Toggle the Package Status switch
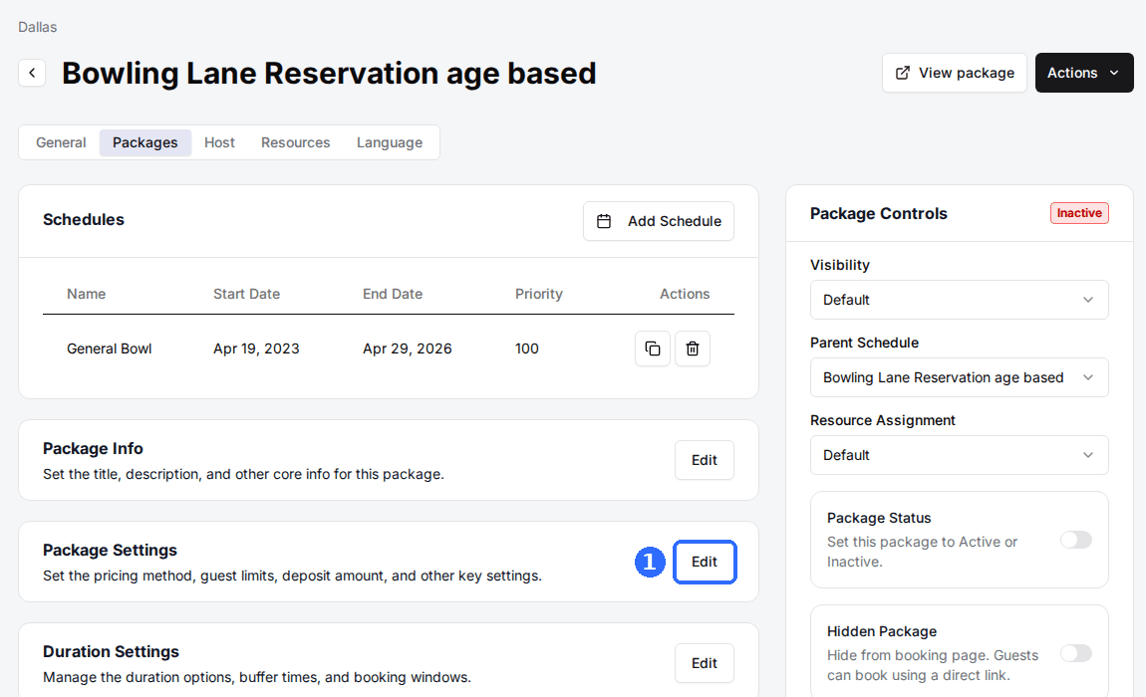 point(1076,540)
